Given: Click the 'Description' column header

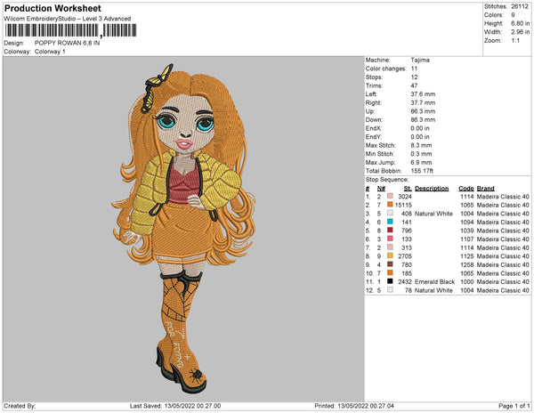Looking at the screenshot, I should point(432,189).
